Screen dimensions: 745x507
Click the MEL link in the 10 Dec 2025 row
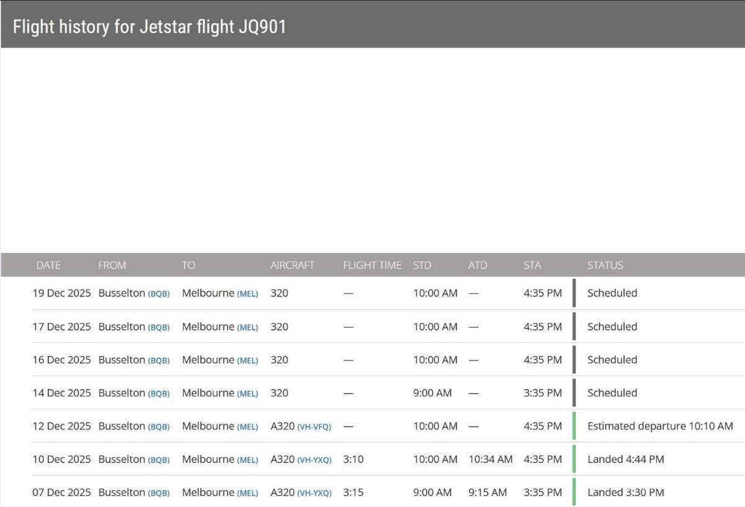coord(248,460)
